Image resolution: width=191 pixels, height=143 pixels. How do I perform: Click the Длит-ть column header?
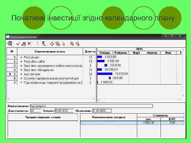click(90, 51)
